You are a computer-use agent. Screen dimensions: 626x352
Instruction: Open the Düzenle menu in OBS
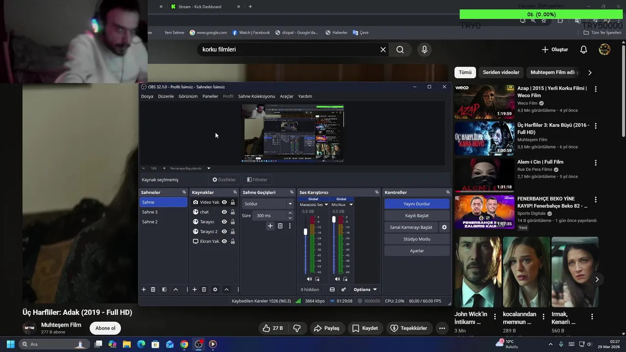[x=166, y=96]
